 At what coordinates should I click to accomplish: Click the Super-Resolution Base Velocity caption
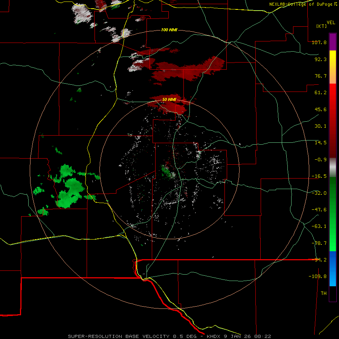pyautogui.click(x=169, y=336)
